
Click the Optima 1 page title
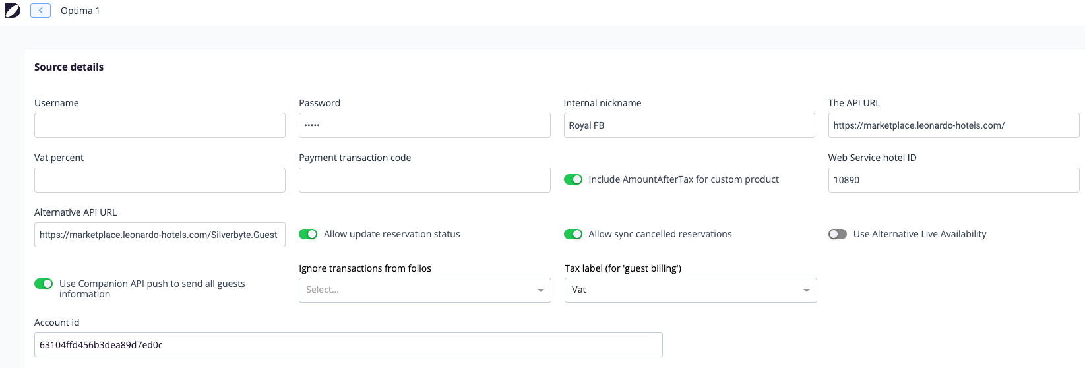click(x=80, y=11)
